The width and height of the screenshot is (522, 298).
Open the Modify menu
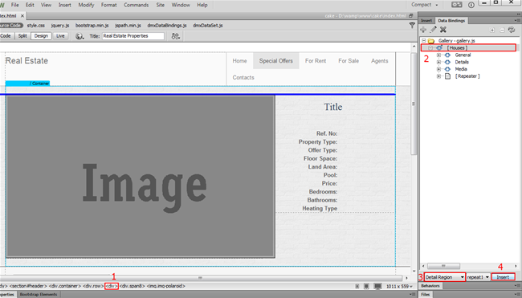pyautogui.click(x=86, y=5)
